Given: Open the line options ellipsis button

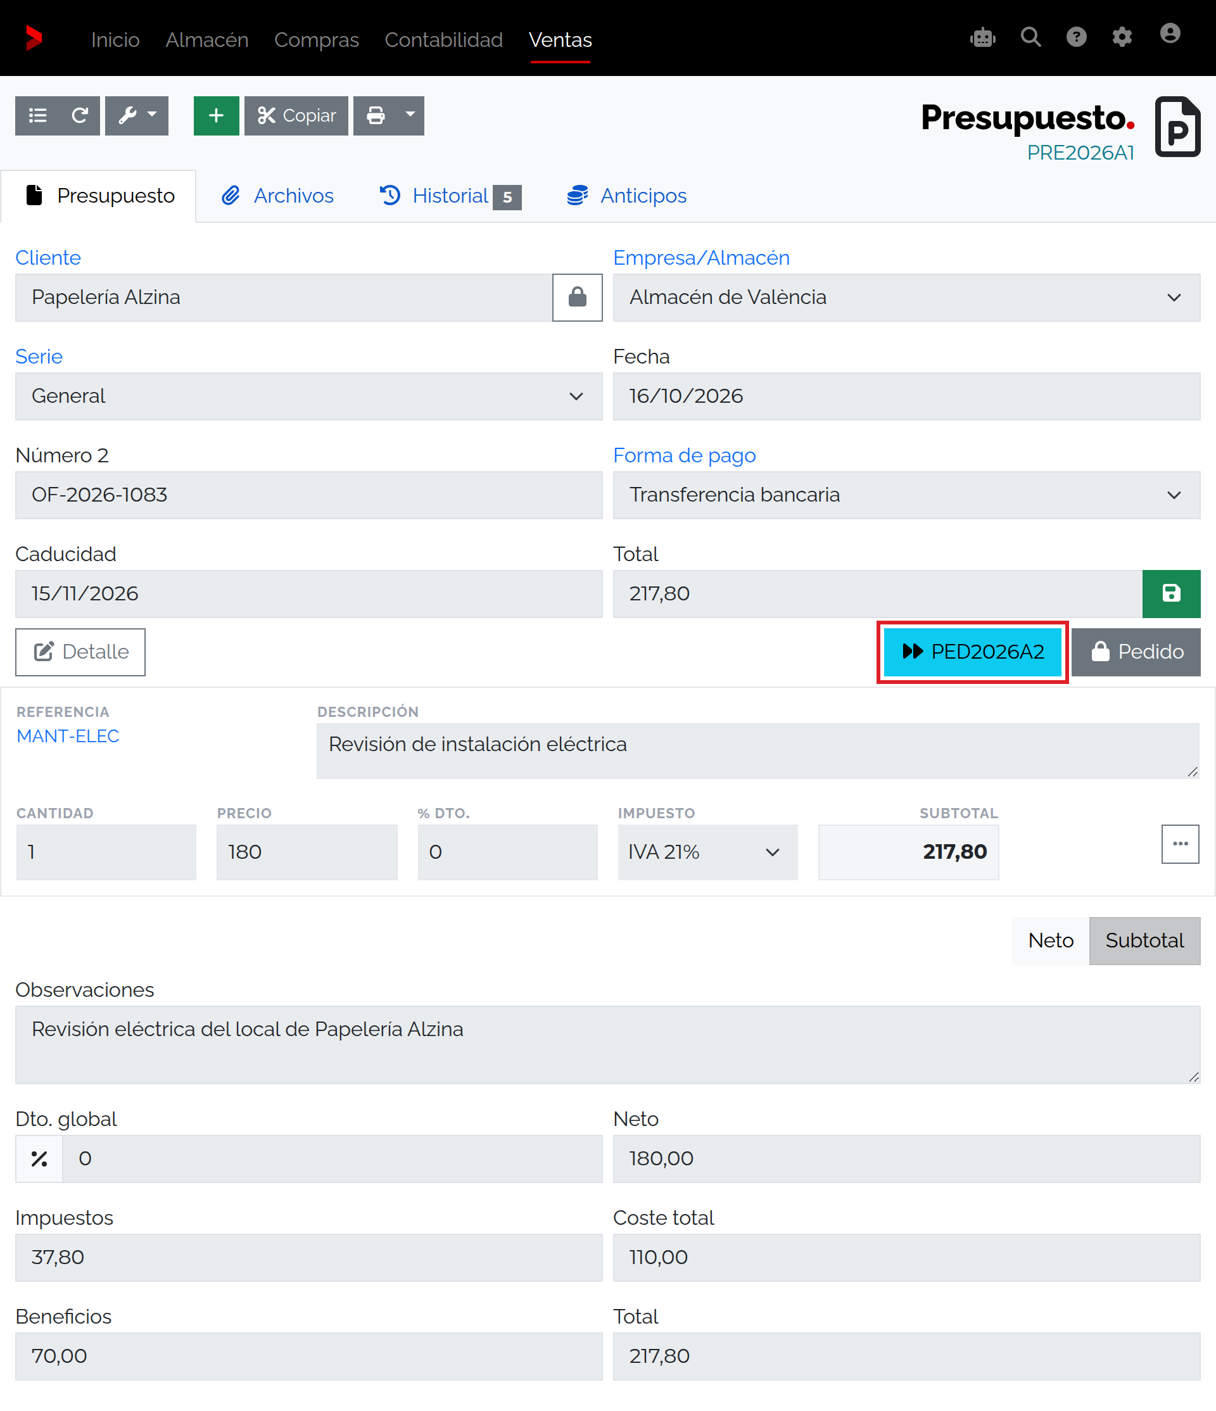Looking at the screenshot, I should 1180,844.
